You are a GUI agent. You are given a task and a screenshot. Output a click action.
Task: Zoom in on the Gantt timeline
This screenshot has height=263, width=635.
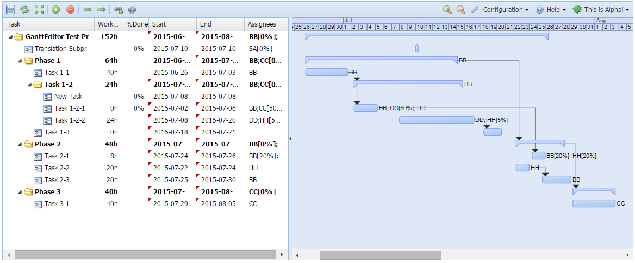pos(447,10)
